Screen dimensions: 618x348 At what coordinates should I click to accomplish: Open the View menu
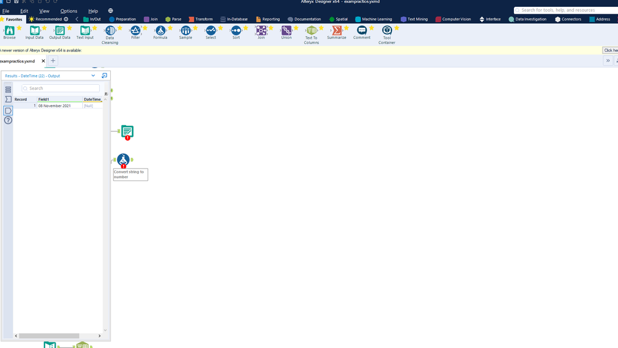(x=44, y=11)
